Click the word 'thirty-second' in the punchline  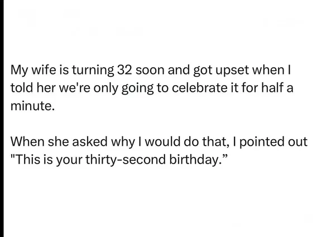coord(125,160)
